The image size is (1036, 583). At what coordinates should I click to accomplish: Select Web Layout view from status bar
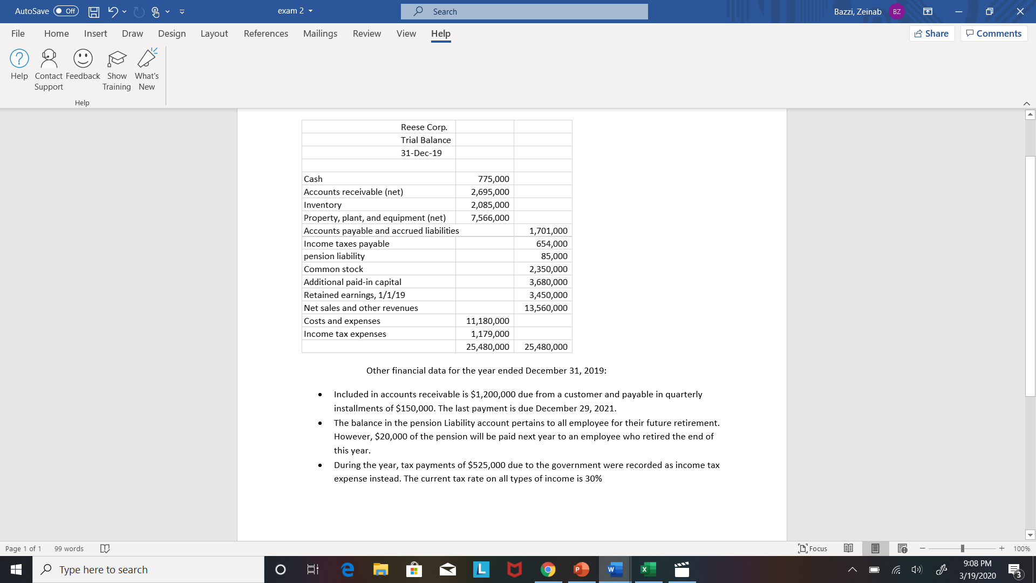[902, 548]
